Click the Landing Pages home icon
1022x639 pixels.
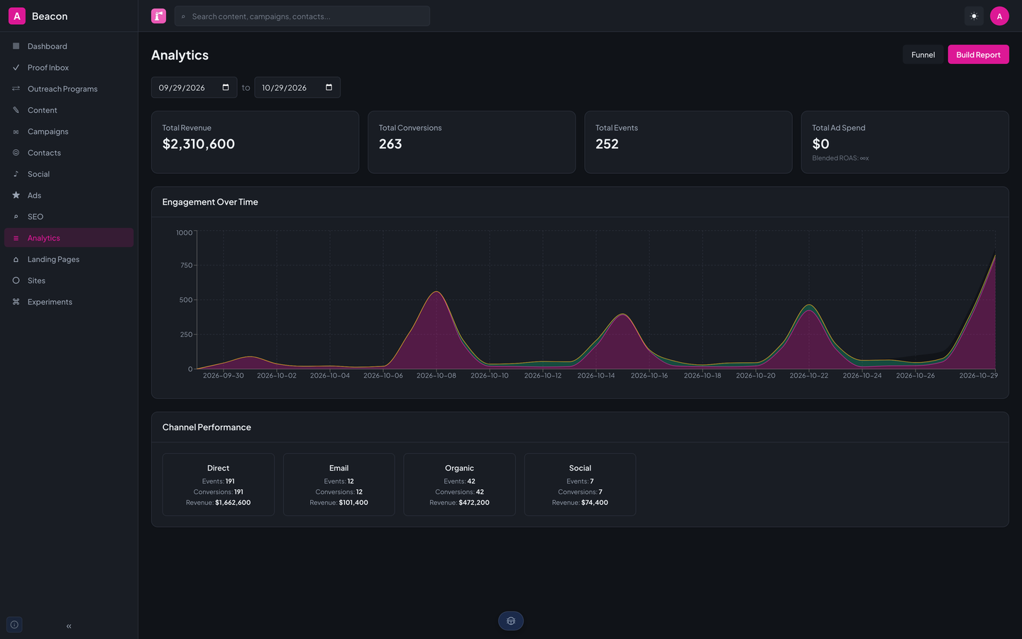click(x=16, y=259)
